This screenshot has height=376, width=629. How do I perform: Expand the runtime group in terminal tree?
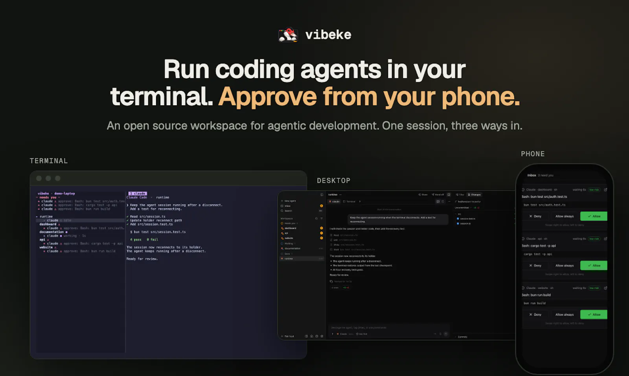44,216
